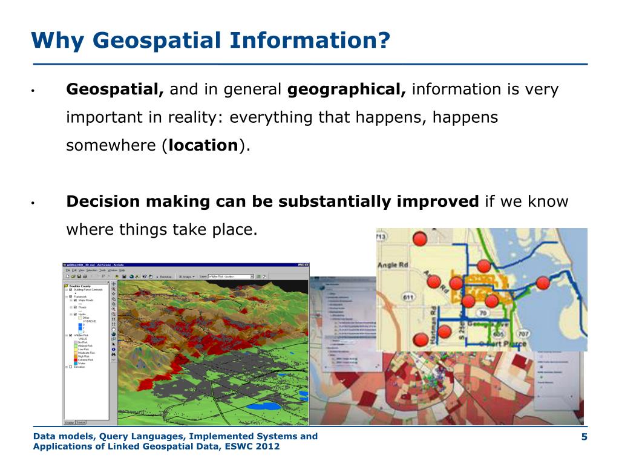The image size is (619, 464).
Task: Open the Selection menu in ArcScene
Action: point(92,270)
